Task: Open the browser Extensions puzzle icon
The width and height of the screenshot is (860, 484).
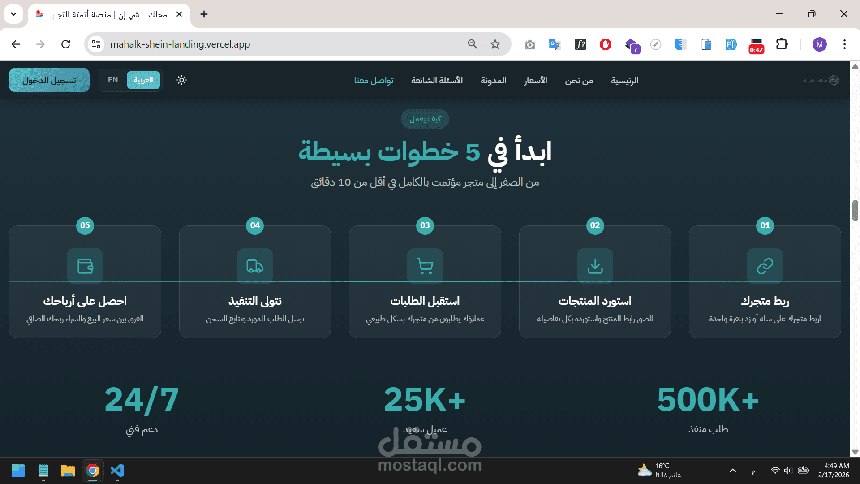Action: (x=782, y=44)
